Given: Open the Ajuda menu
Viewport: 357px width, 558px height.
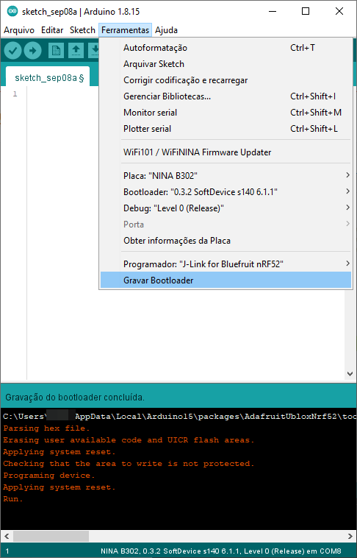Looking at the screenshot, I should coord(166,30).
